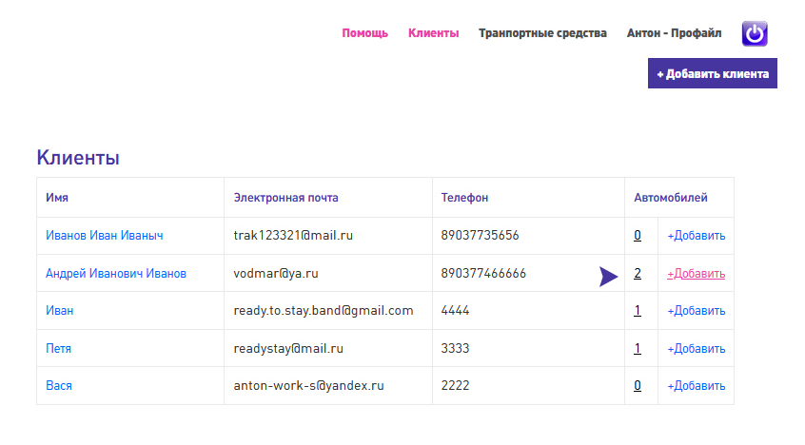
Task: Open Антон - Профайл page
Action: [x=674, y=33]
